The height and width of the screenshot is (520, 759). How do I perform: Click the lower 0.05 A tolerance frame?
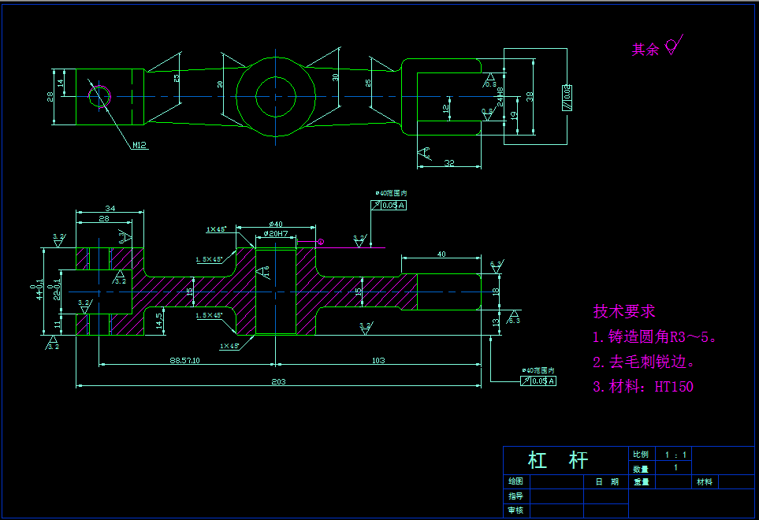click(x=540, y=379)
